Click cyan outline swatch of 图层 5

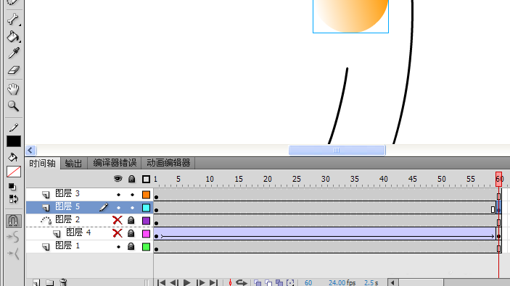(x=146, y=207)
